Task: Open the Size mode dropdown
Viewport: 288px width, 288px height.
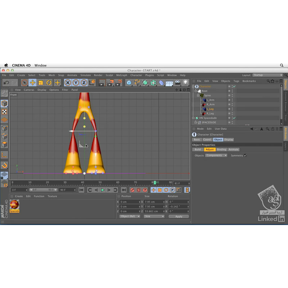Action: point(154,216)
